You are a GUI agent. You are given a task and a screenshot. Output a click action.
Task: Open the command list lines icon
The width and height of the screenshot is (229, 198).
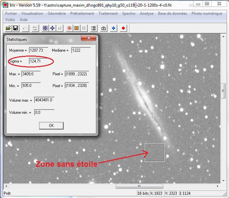click(x=93, y=28)
